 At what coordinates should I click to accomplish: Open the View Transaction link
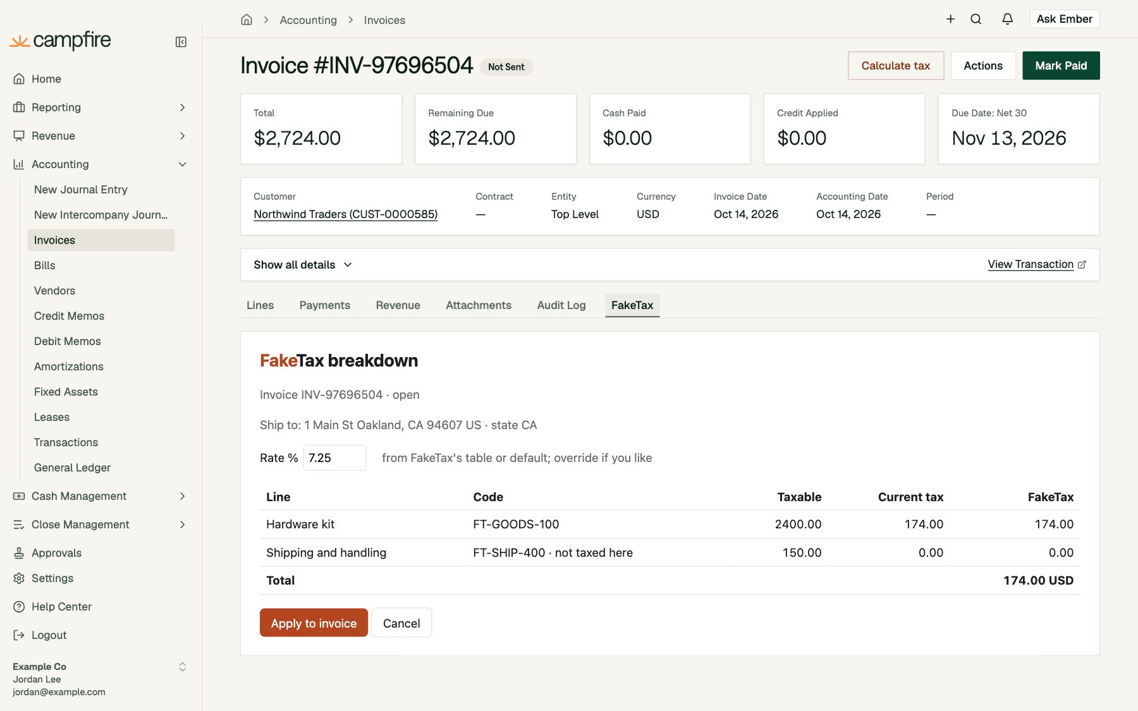1031,265
